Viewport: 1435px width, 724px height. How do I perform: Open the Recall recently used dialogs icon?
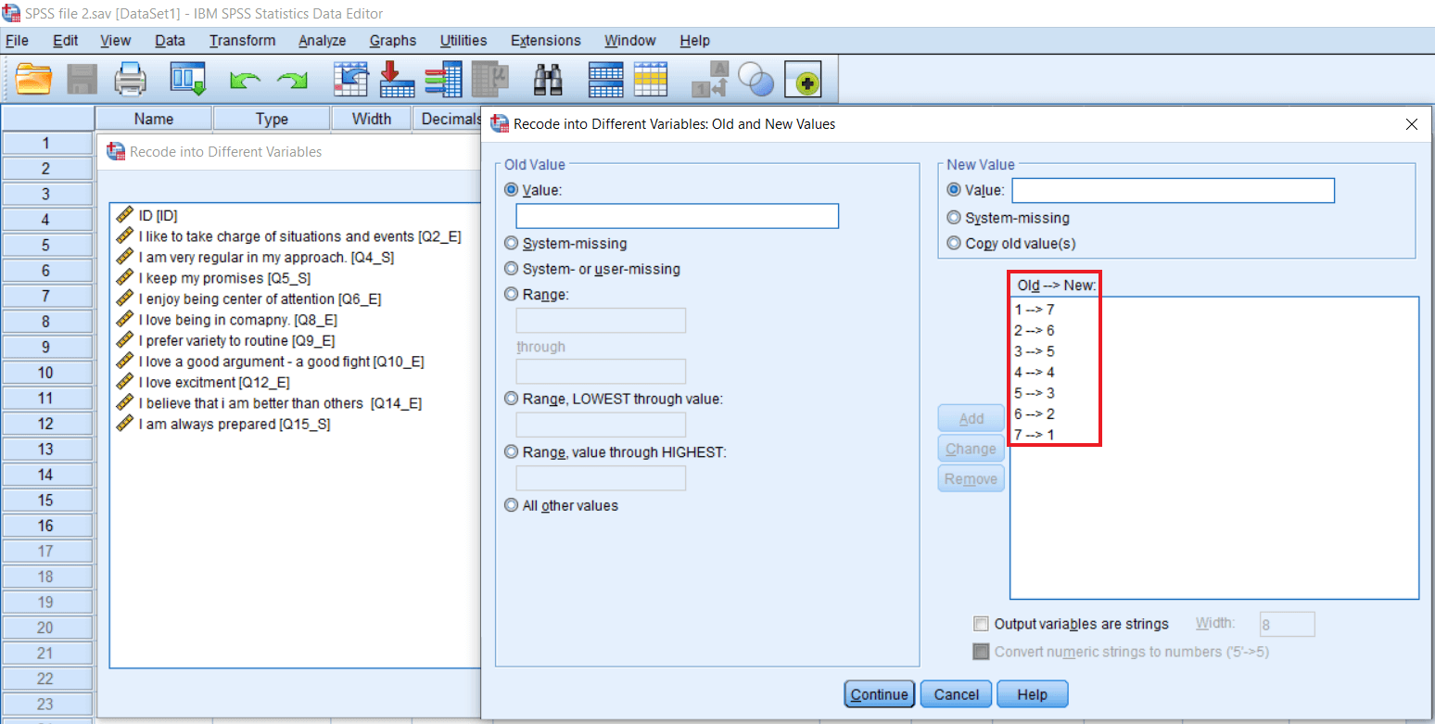(x=188, y=80)
